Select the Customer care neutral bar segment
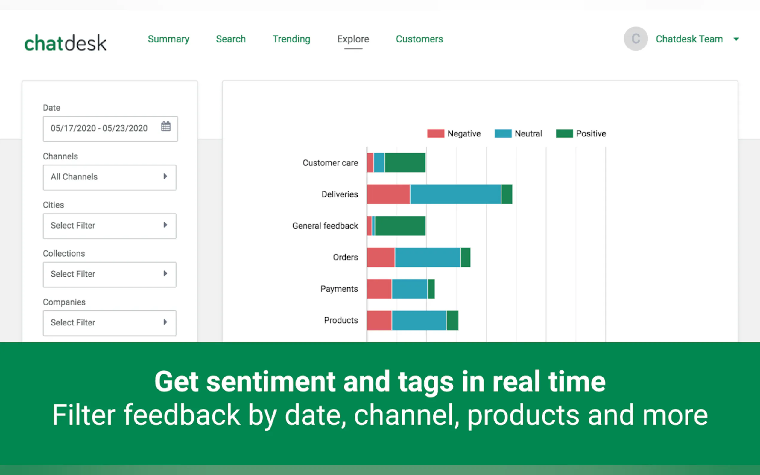Image resolution: width=760 pixels, height=475 pixels. [x=379, y=162]
